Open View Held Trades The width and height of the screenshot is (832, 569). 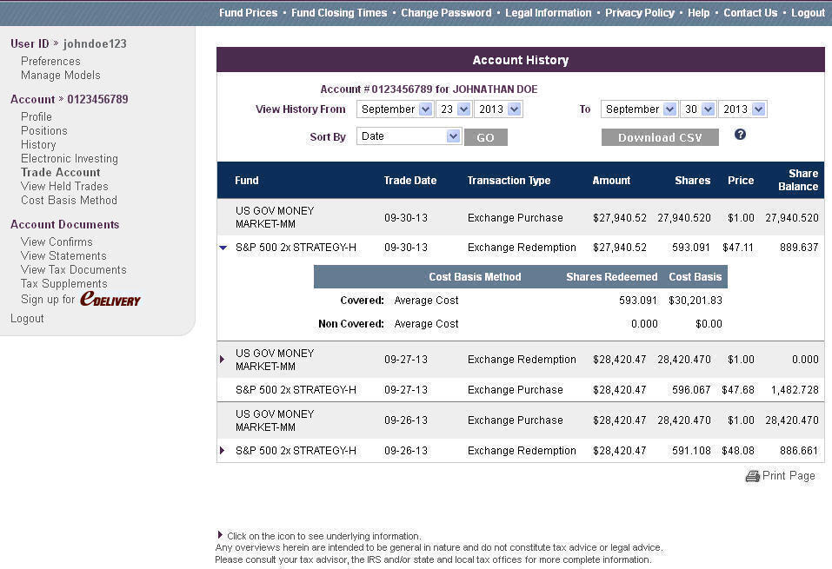[64, 186]
